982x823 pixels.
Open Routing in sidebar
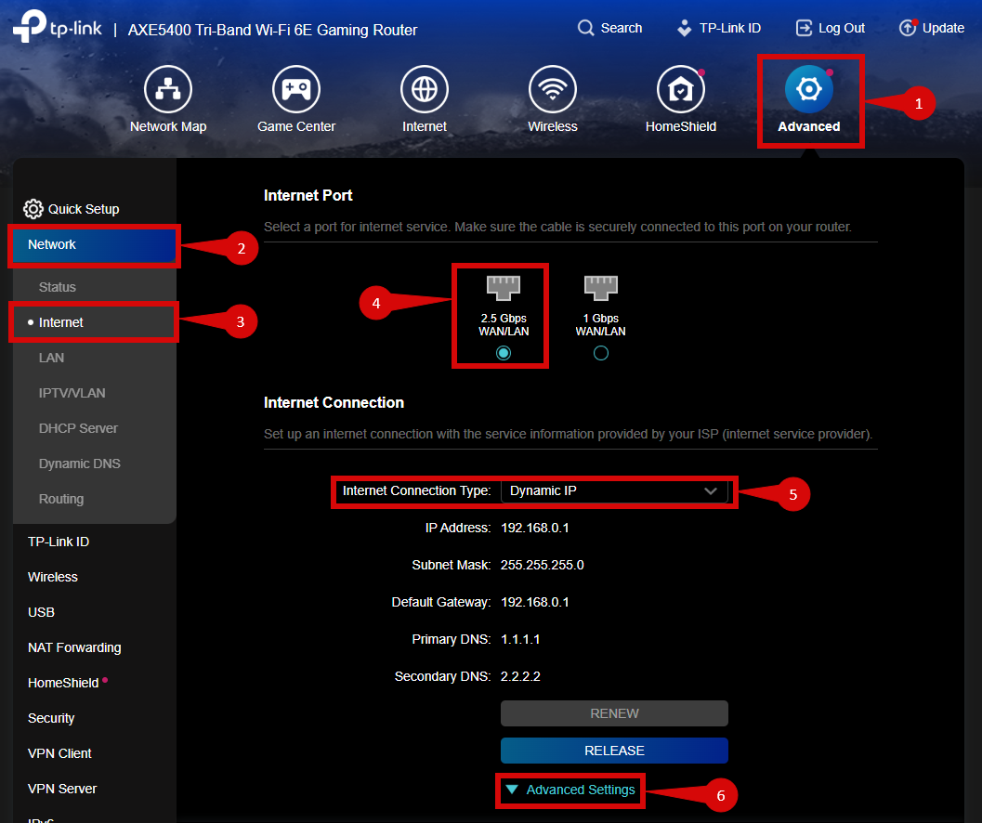click(61, 499)
